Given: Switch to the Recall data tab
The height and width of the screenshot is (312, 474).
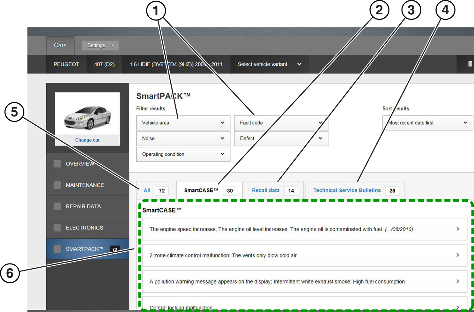Looking at the screenshot, I should click(x=266, y=190).
